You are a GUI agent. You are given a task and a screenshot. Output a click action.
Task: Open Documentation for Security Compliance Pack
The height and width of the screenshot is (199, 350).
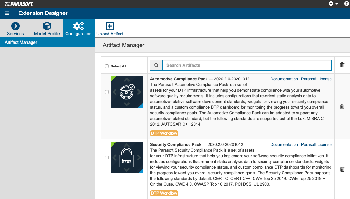(284, 145)
